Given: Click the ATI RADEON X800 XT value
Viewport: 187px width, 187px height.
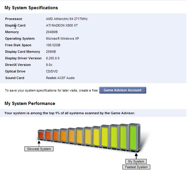Looking at the screenshot, I should tap(62, 25).
